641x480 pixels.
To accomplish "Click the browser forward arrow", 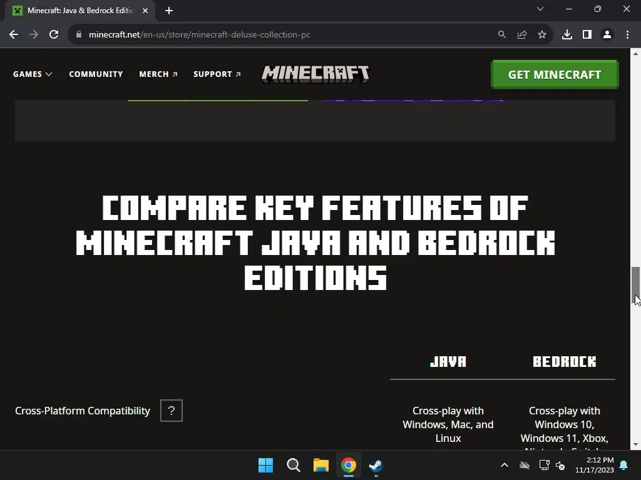I will coord(34,35).
